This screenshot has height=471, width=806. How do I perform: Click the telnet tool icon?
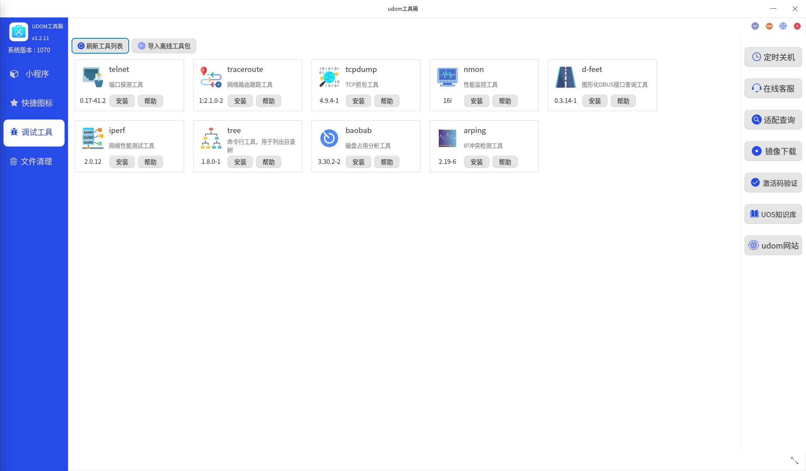pos(93,77)
